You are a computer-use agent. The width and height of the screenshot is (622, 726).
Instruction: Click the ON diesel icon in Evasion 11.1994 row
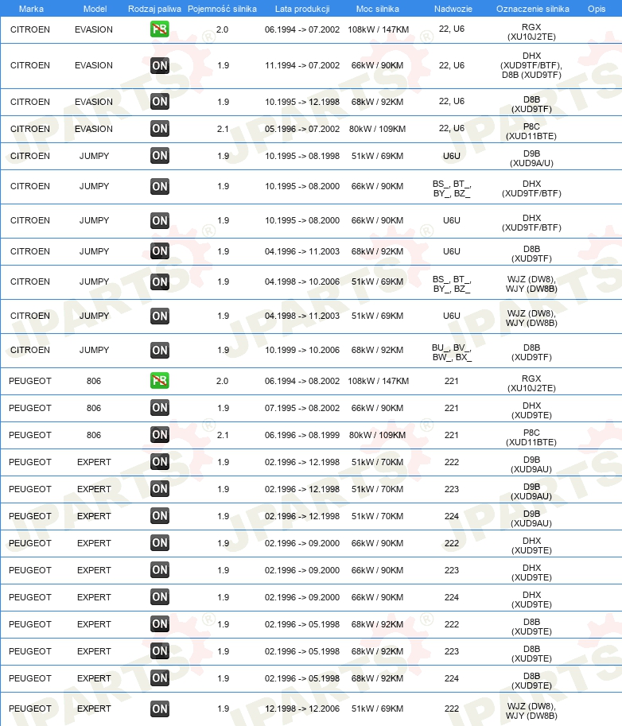click(x=159, y=65)
